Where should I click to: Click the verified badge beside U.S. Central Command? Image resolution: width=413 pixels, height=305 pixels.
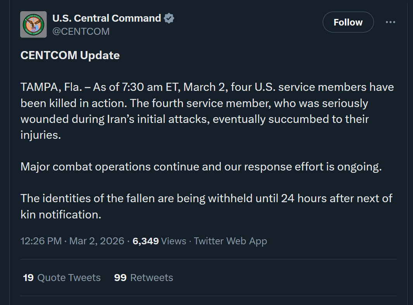click(x=169, y=18)
